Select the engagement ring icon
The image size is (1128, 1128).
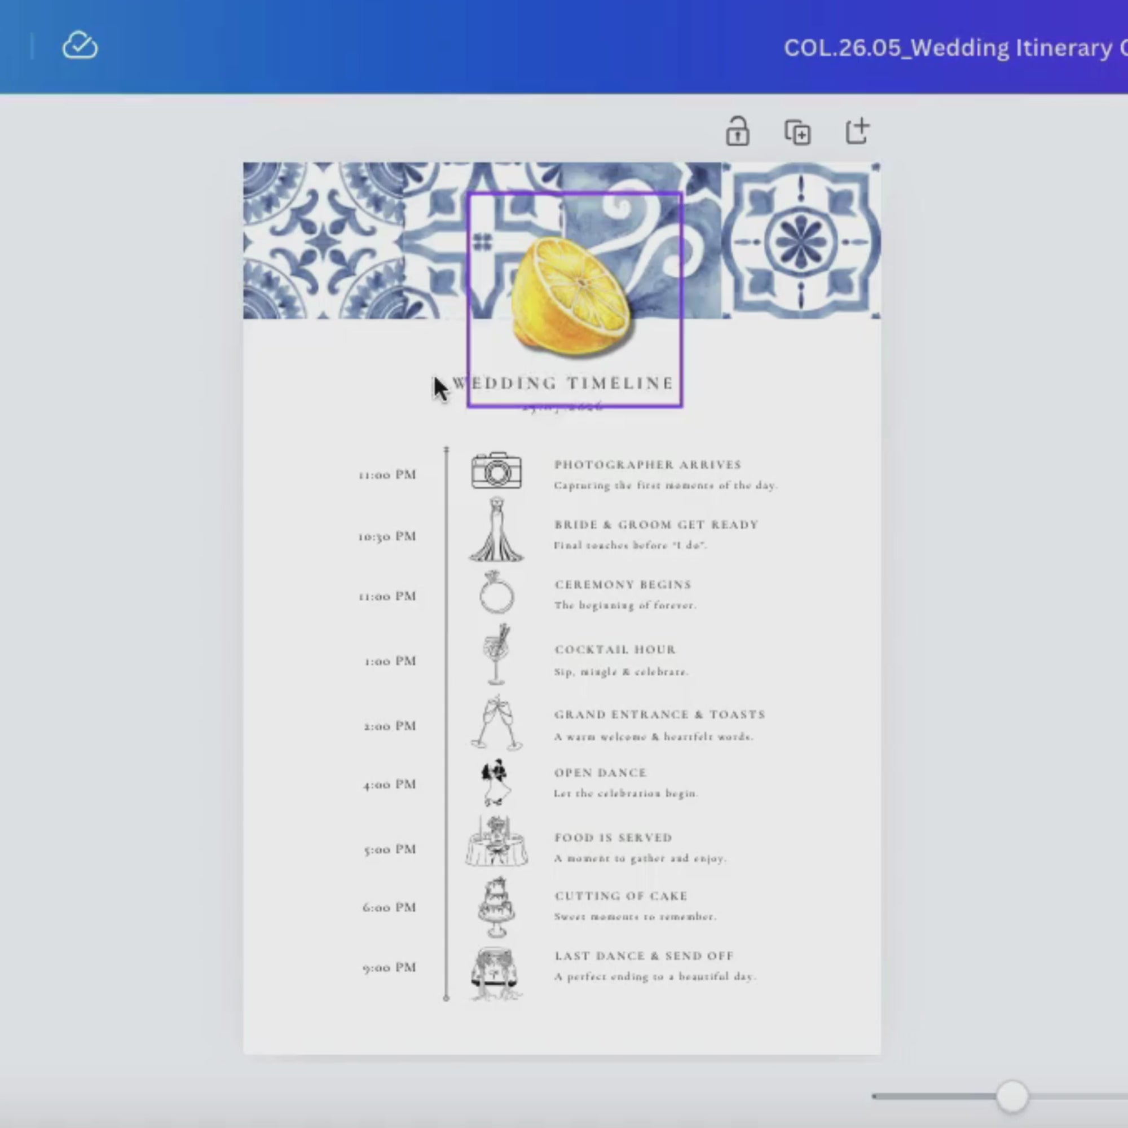(x=496, y=592)
